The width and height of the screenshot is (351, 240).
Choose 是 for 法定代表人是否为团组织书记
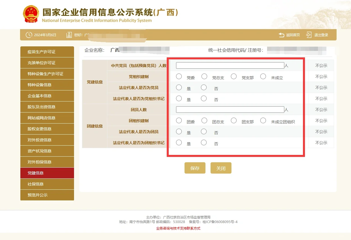179,142
